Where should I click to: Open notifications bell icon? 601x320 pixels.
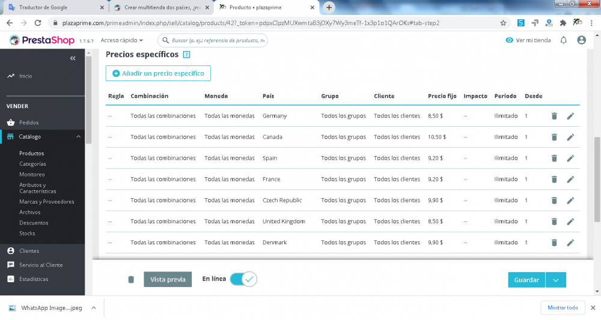[x=564, y=40]
